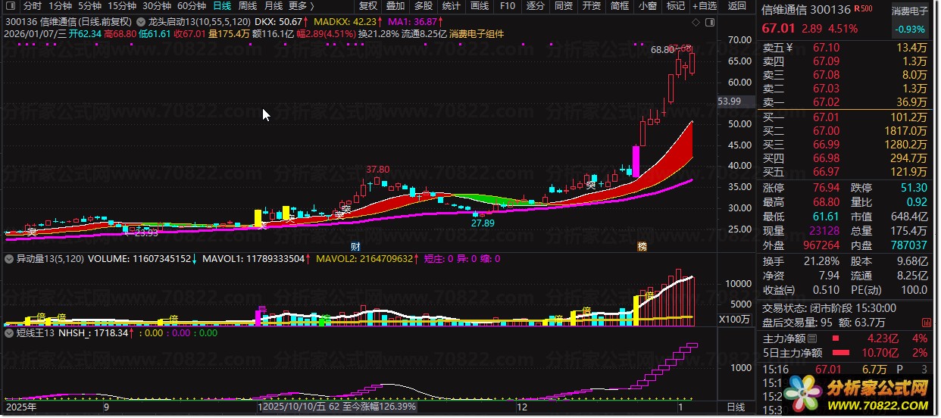Click the 叠加 overlay button
Screen dimensions: 941x418
(395, 6)
